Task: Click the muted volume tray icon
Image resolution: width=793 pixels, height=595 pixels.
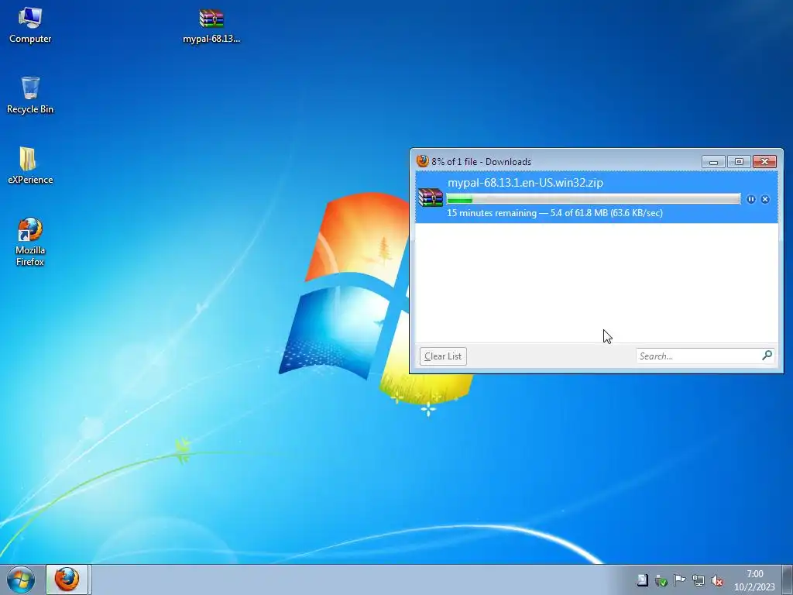Action: click(x=716, y=581)
